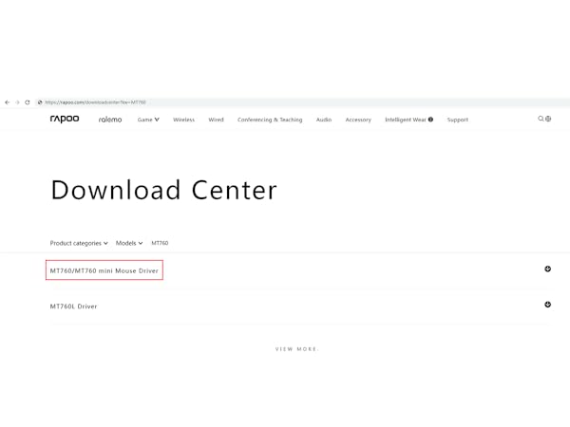This screenshot has height=427, width=570.
Task: Click the globe language icon
Action: click(x=548, y=119)
